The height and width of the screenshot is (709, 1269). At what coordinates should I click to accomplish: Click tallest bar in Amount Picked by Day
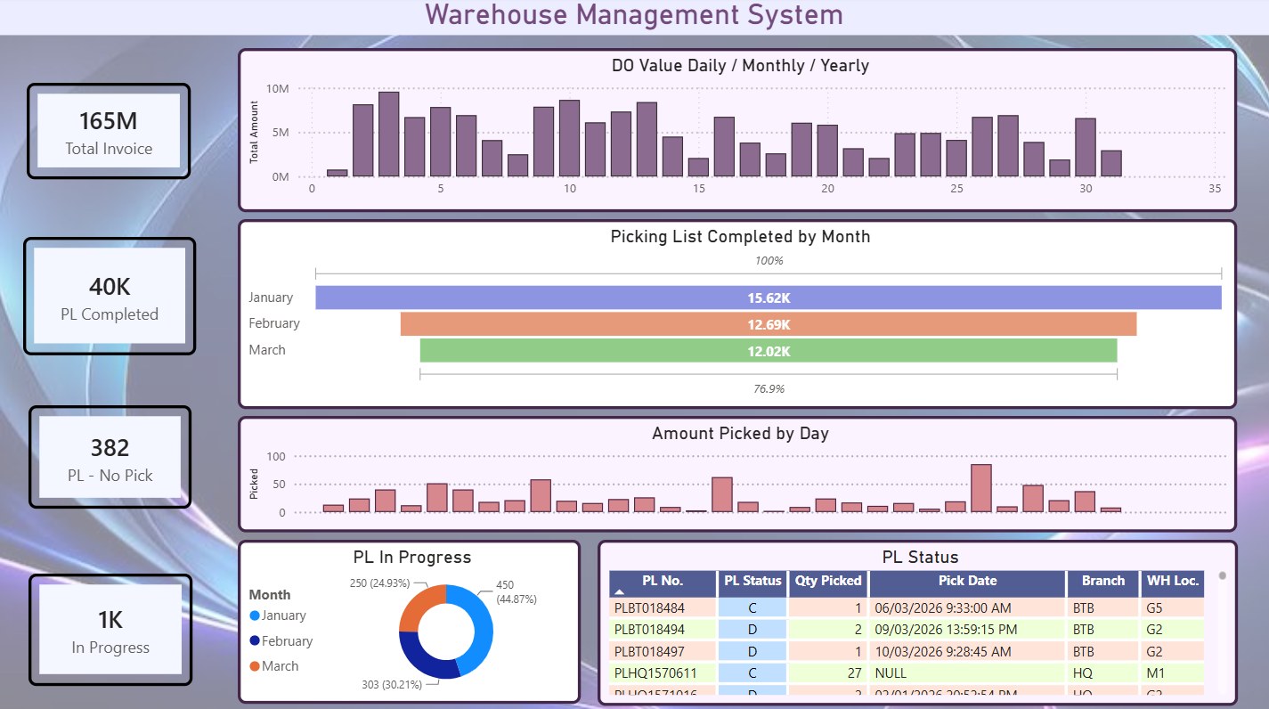[980, 488]
